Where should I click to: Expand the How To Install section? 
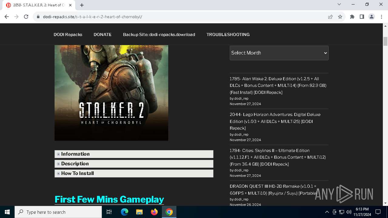pos(134,173)
